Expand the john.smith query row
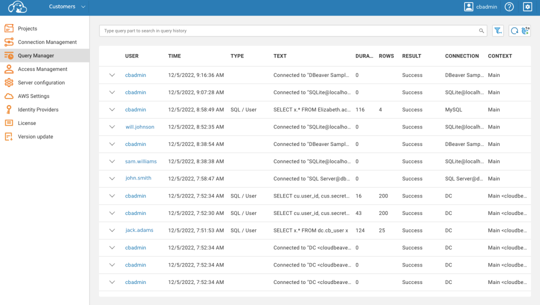This screenshot has width=540, height=305. click(x=112, y=178)
